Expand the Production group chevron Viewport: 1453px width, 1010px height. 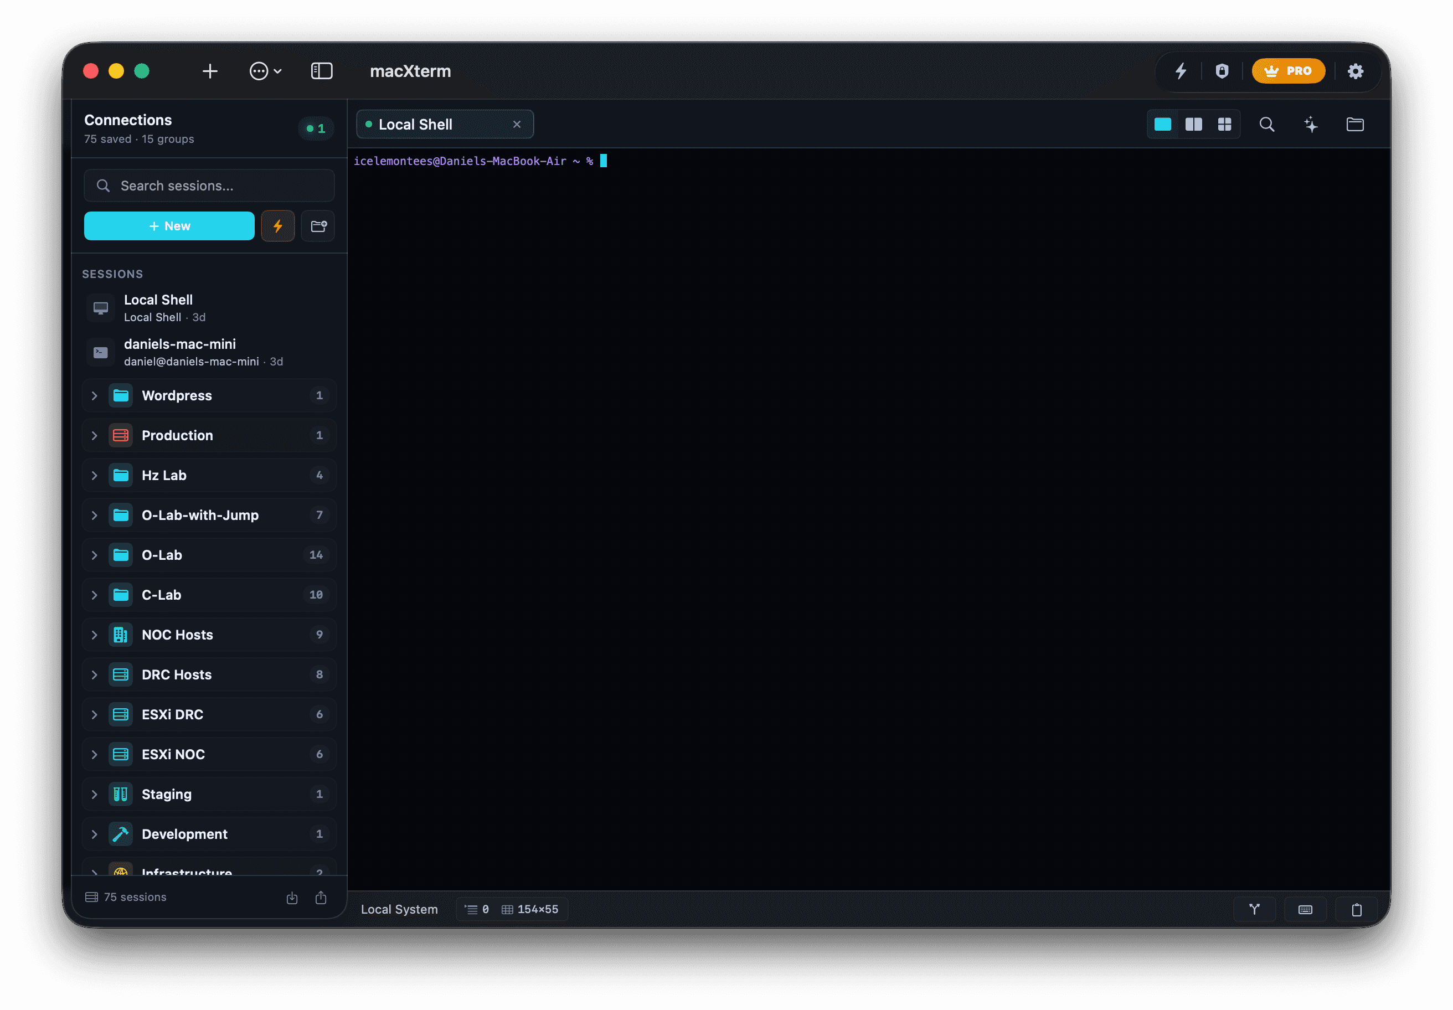coord(94,435)
